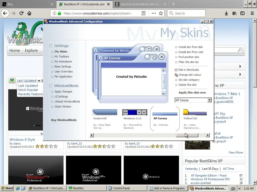Viewport: 257px width, 192px height.
Task: Open Explore in WinCustomize navigation
Action: 31,50
